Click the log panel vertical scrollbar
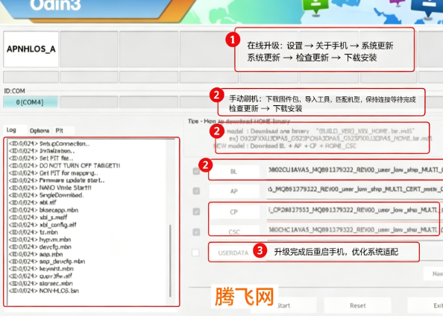 [x=170, y=222]
